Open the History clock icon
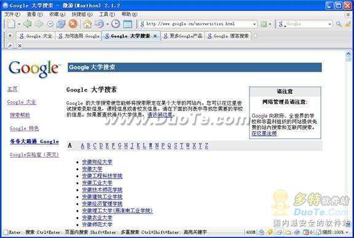The image size is (354, 238). [116, 24]
